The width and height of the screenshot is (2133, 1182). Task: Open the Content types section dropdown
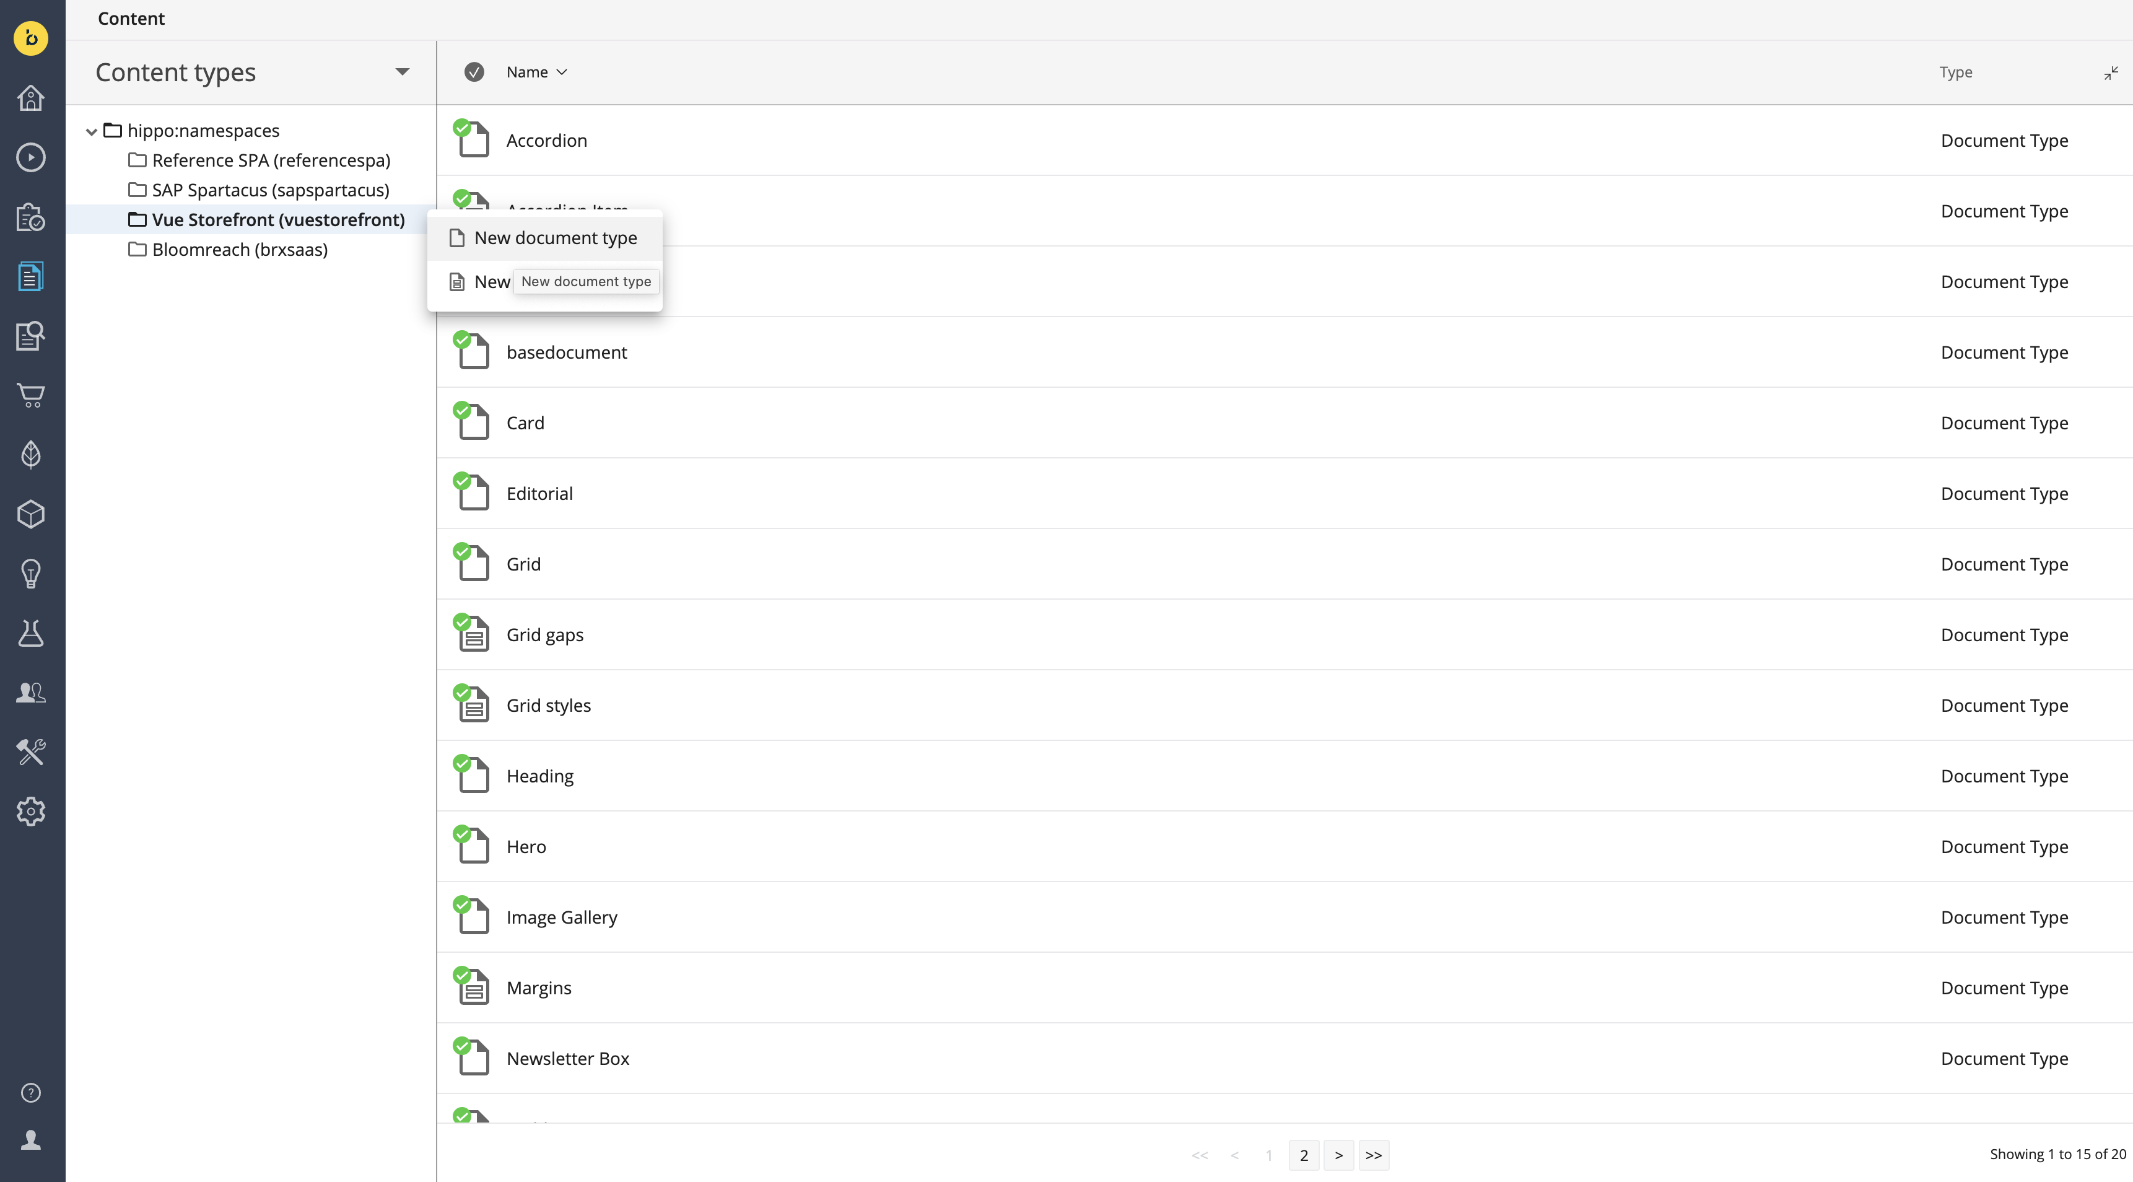coord(403,72)
